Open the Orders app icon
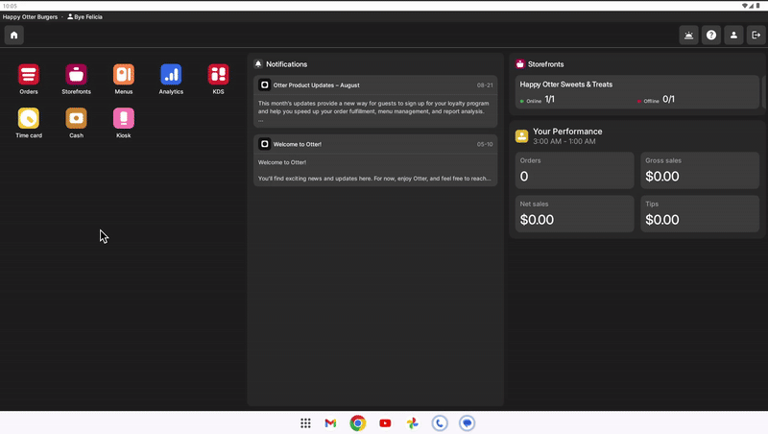This screenshot has height=434, width=768. (x=29, y=75)
